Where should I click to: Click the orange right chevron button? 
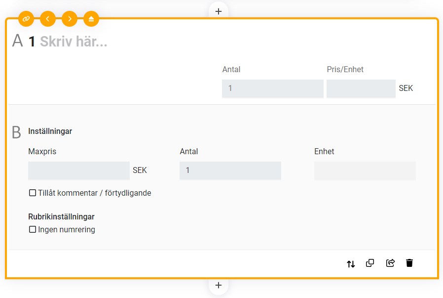(x=70, y=19)
